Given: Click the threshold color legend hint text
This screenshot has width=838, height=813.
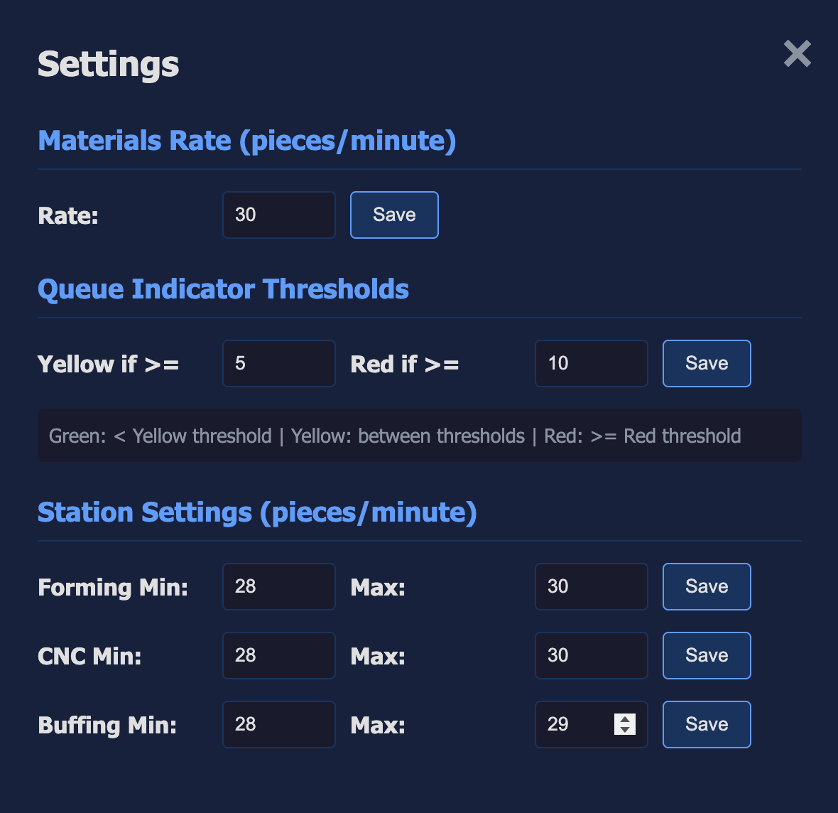Looking at the screenshot, I should [x=395, y=436].
